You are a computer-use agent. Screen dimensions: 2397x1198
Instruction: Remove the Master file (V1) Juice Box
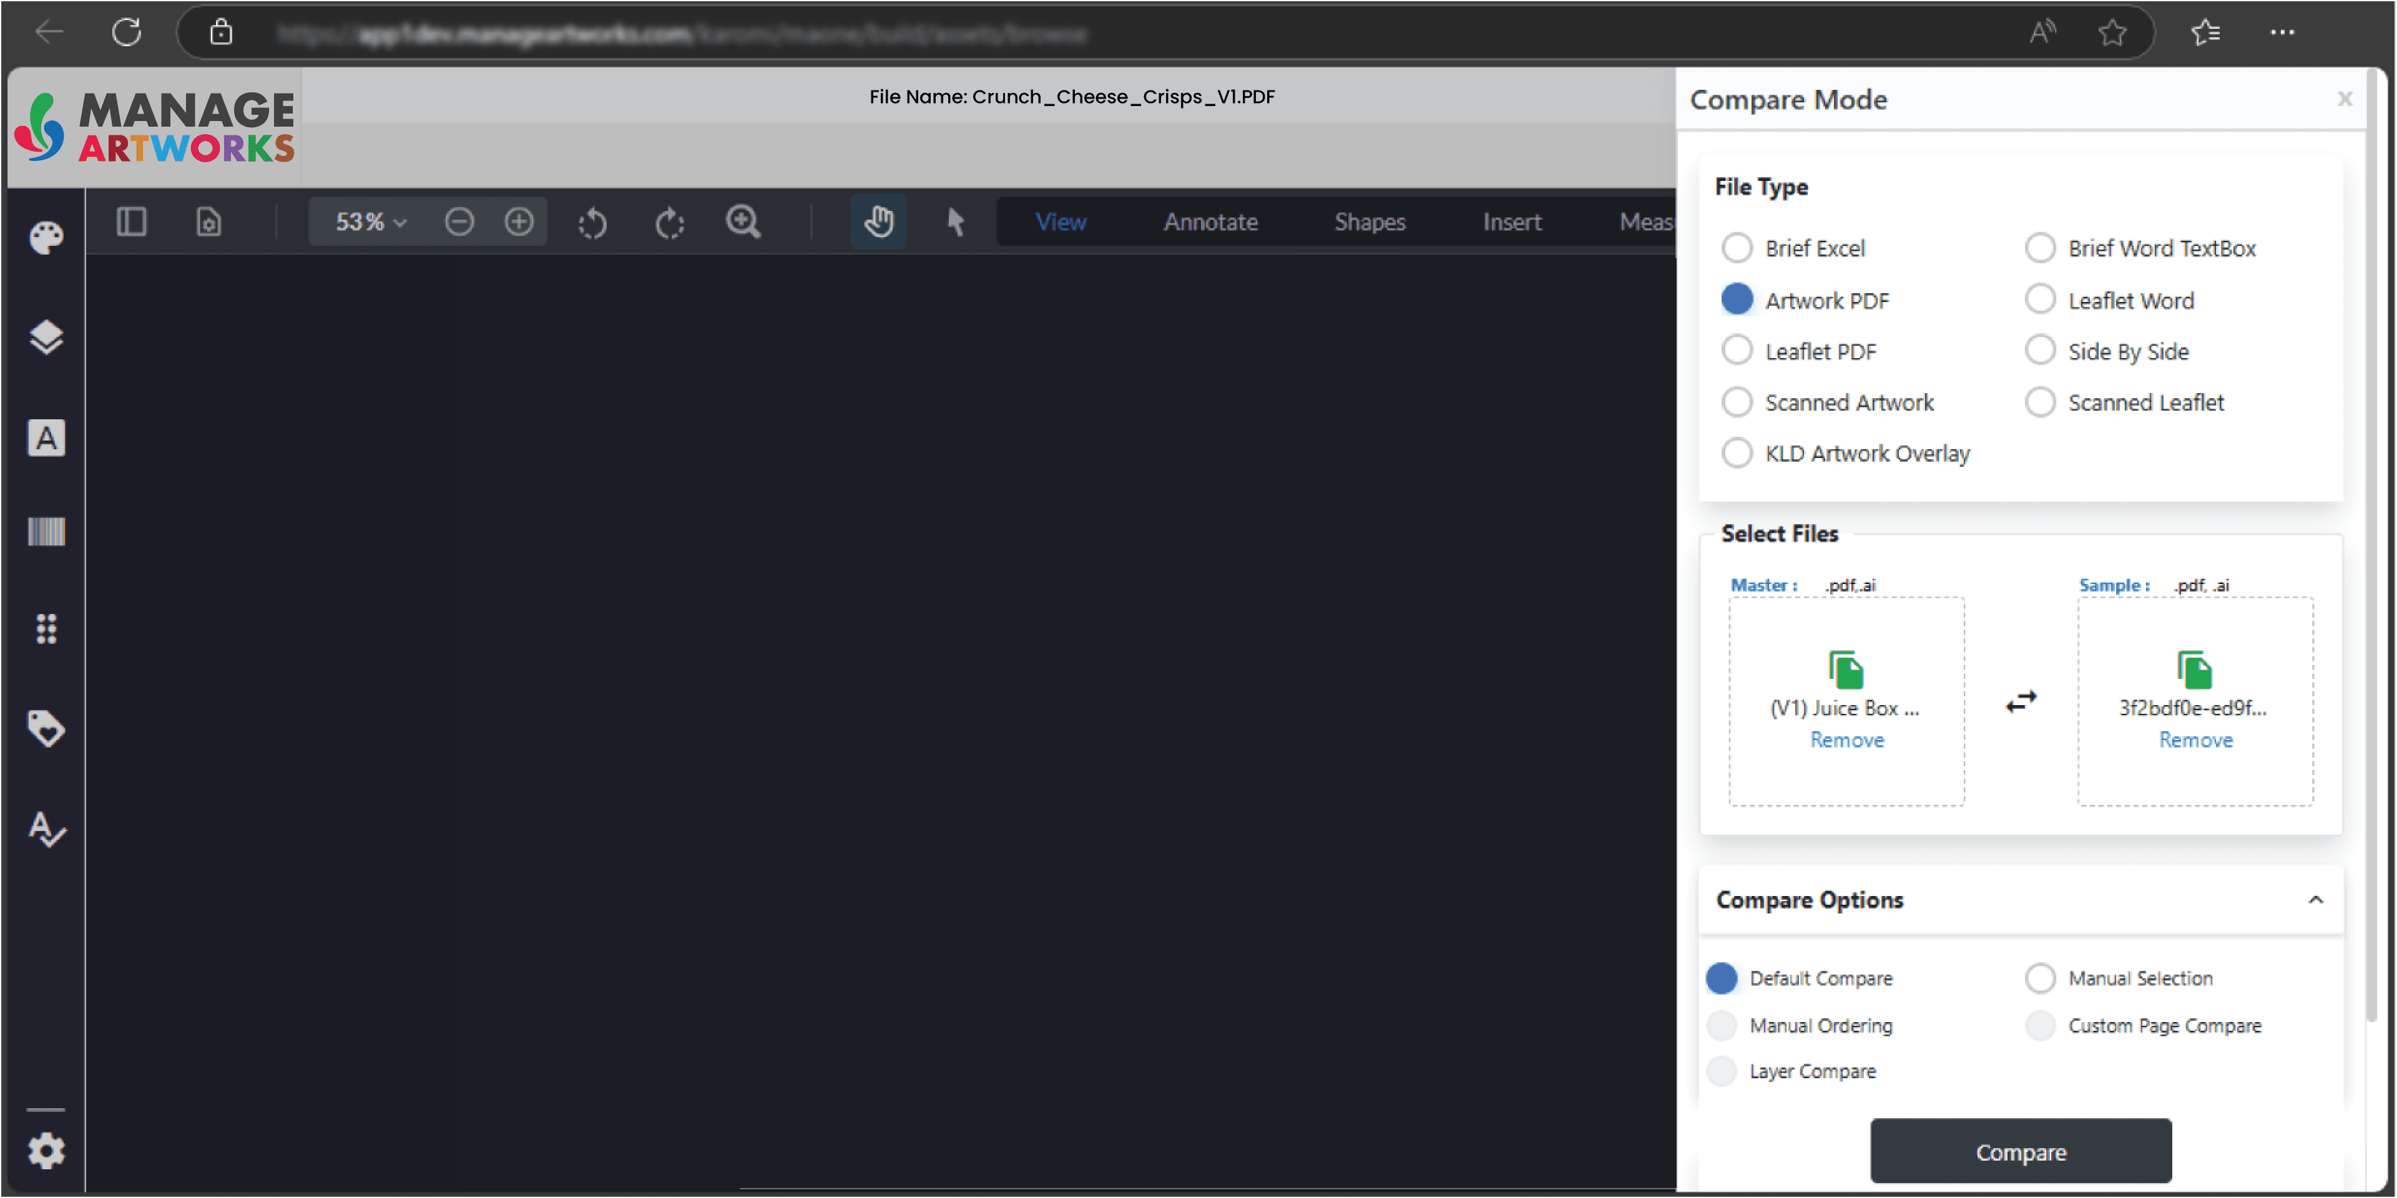1846,741
